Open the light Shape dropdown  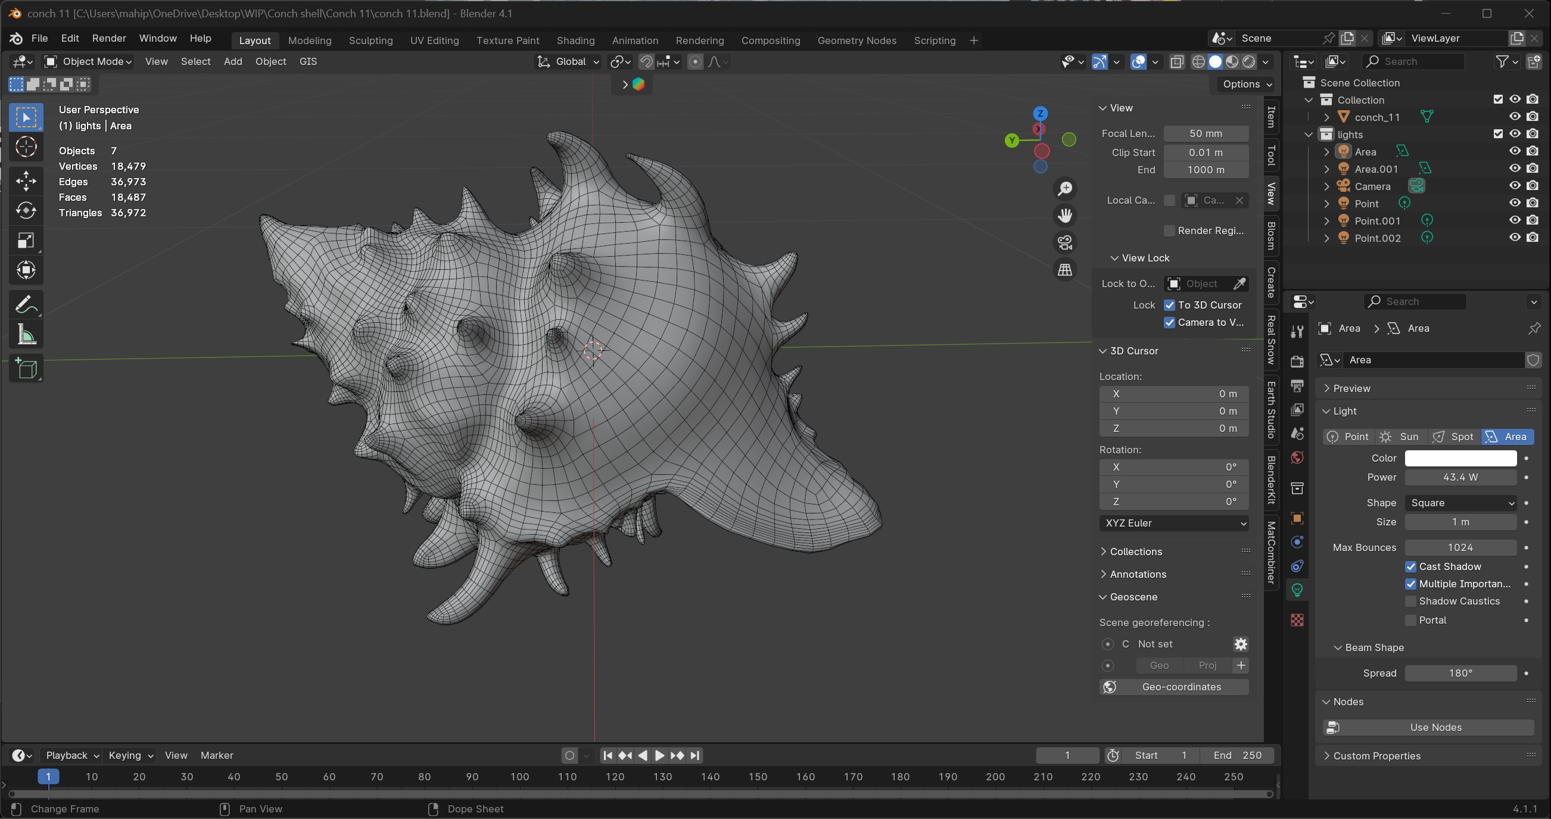coord(1460,503)
